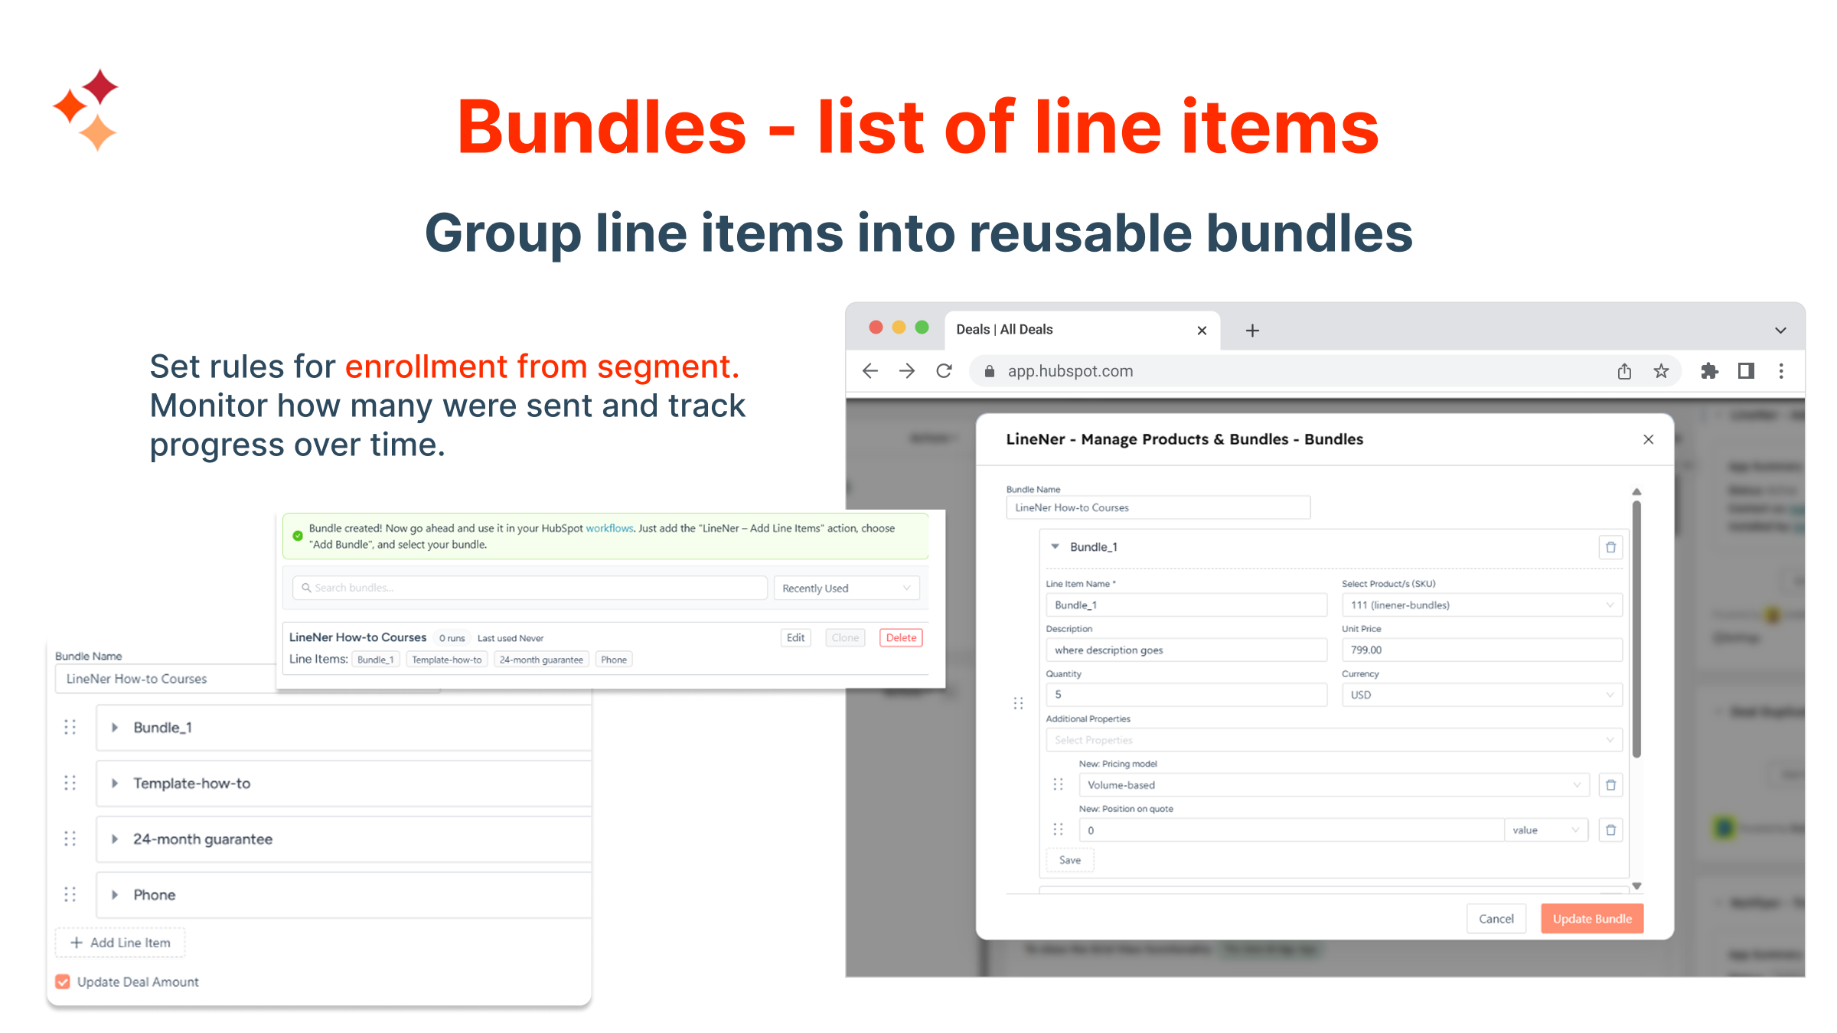Image resolution: width=1837 pixels, height=1033 pixels.
Task: Click the Template-how-to line item tag
Action: (x=447, y=660)
